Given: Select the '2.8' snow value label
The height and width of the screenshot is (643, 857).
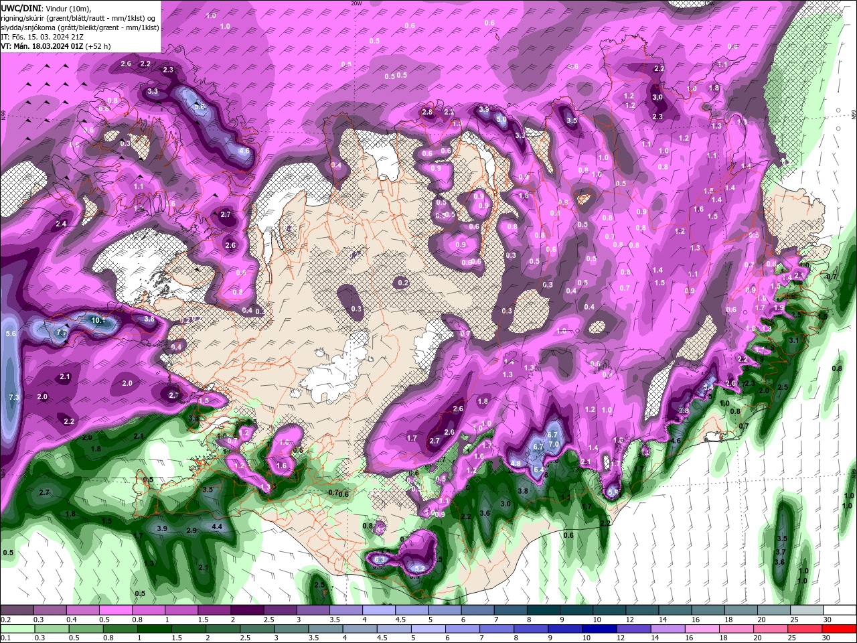Looking at the screenshot, I should click(427, 112).
